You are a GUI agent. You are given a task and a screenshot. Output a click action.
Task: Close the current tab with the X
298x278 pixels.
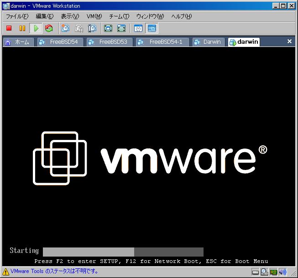(289, 41)
